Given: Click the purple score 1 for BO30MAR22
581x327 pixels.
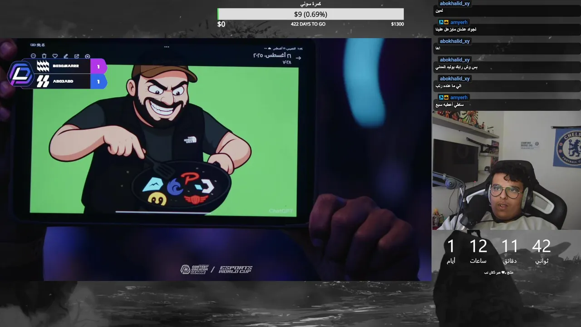Looking at the screenshot, I should coord(98,66).
